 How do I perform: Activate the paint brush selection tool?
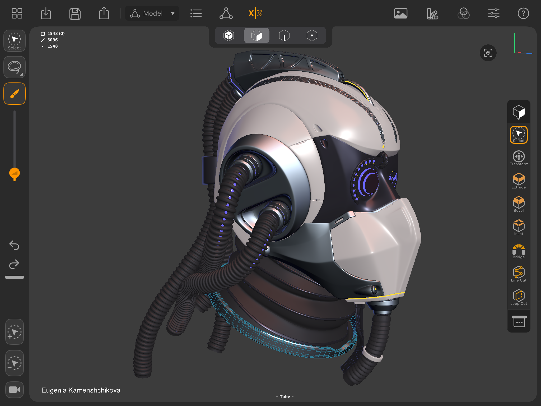point(15,94)
